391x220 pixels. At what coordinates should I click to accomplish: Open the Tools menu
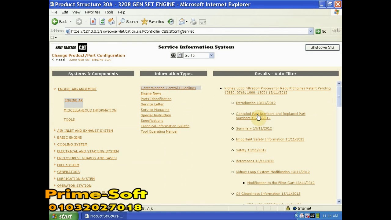(x=109, y=12)
